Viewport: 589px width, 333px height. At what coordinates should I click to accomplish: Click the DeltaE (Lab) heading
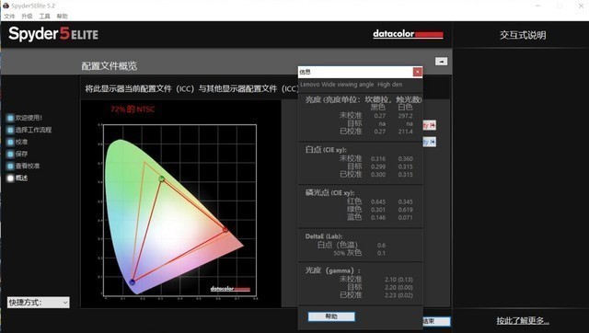coord(324,236)
